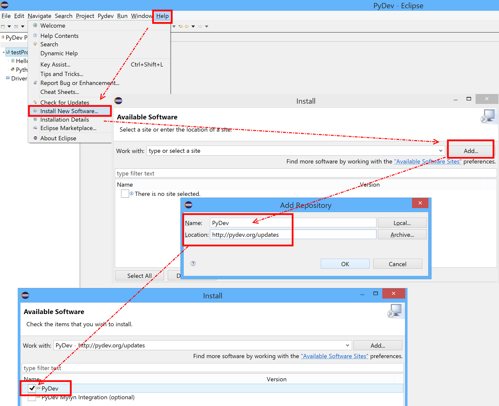Click the PyDev feature icon in list
The height and width of the screenshot is (406, 499).
click(39, 388)
